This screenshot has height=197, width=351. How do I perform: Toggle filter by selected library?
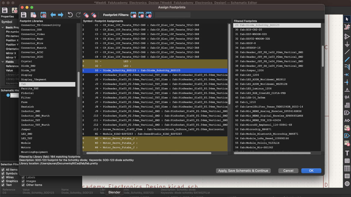tap(149, 15)
